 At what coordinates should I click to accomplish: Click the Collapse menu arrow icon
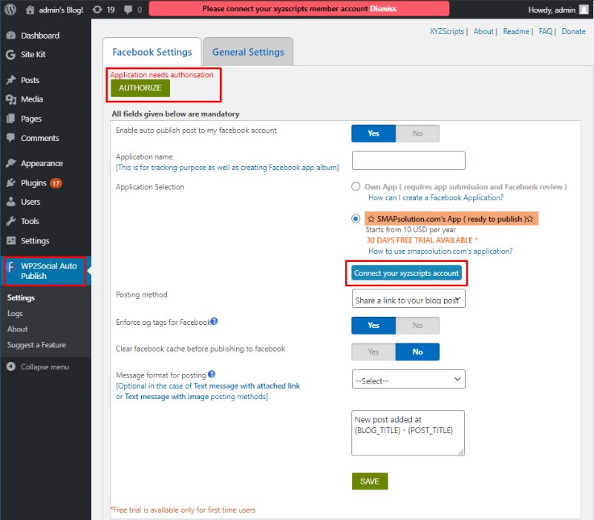[x=11, y=366]
